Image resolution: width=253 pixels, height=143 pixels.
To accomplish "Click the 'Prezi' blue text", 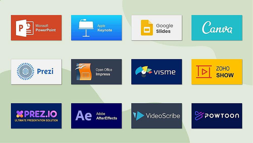I will coord(45,71).
